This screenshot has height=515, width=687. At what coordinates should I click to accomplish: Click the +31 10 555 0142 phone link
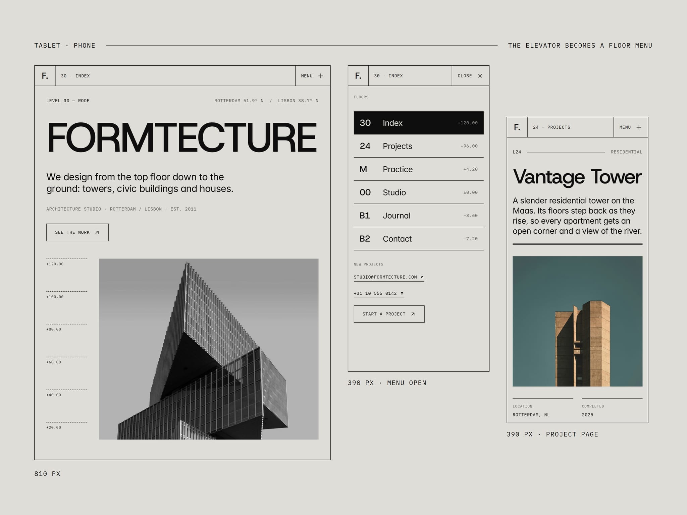pyautogui.click(x=379, y=293)
